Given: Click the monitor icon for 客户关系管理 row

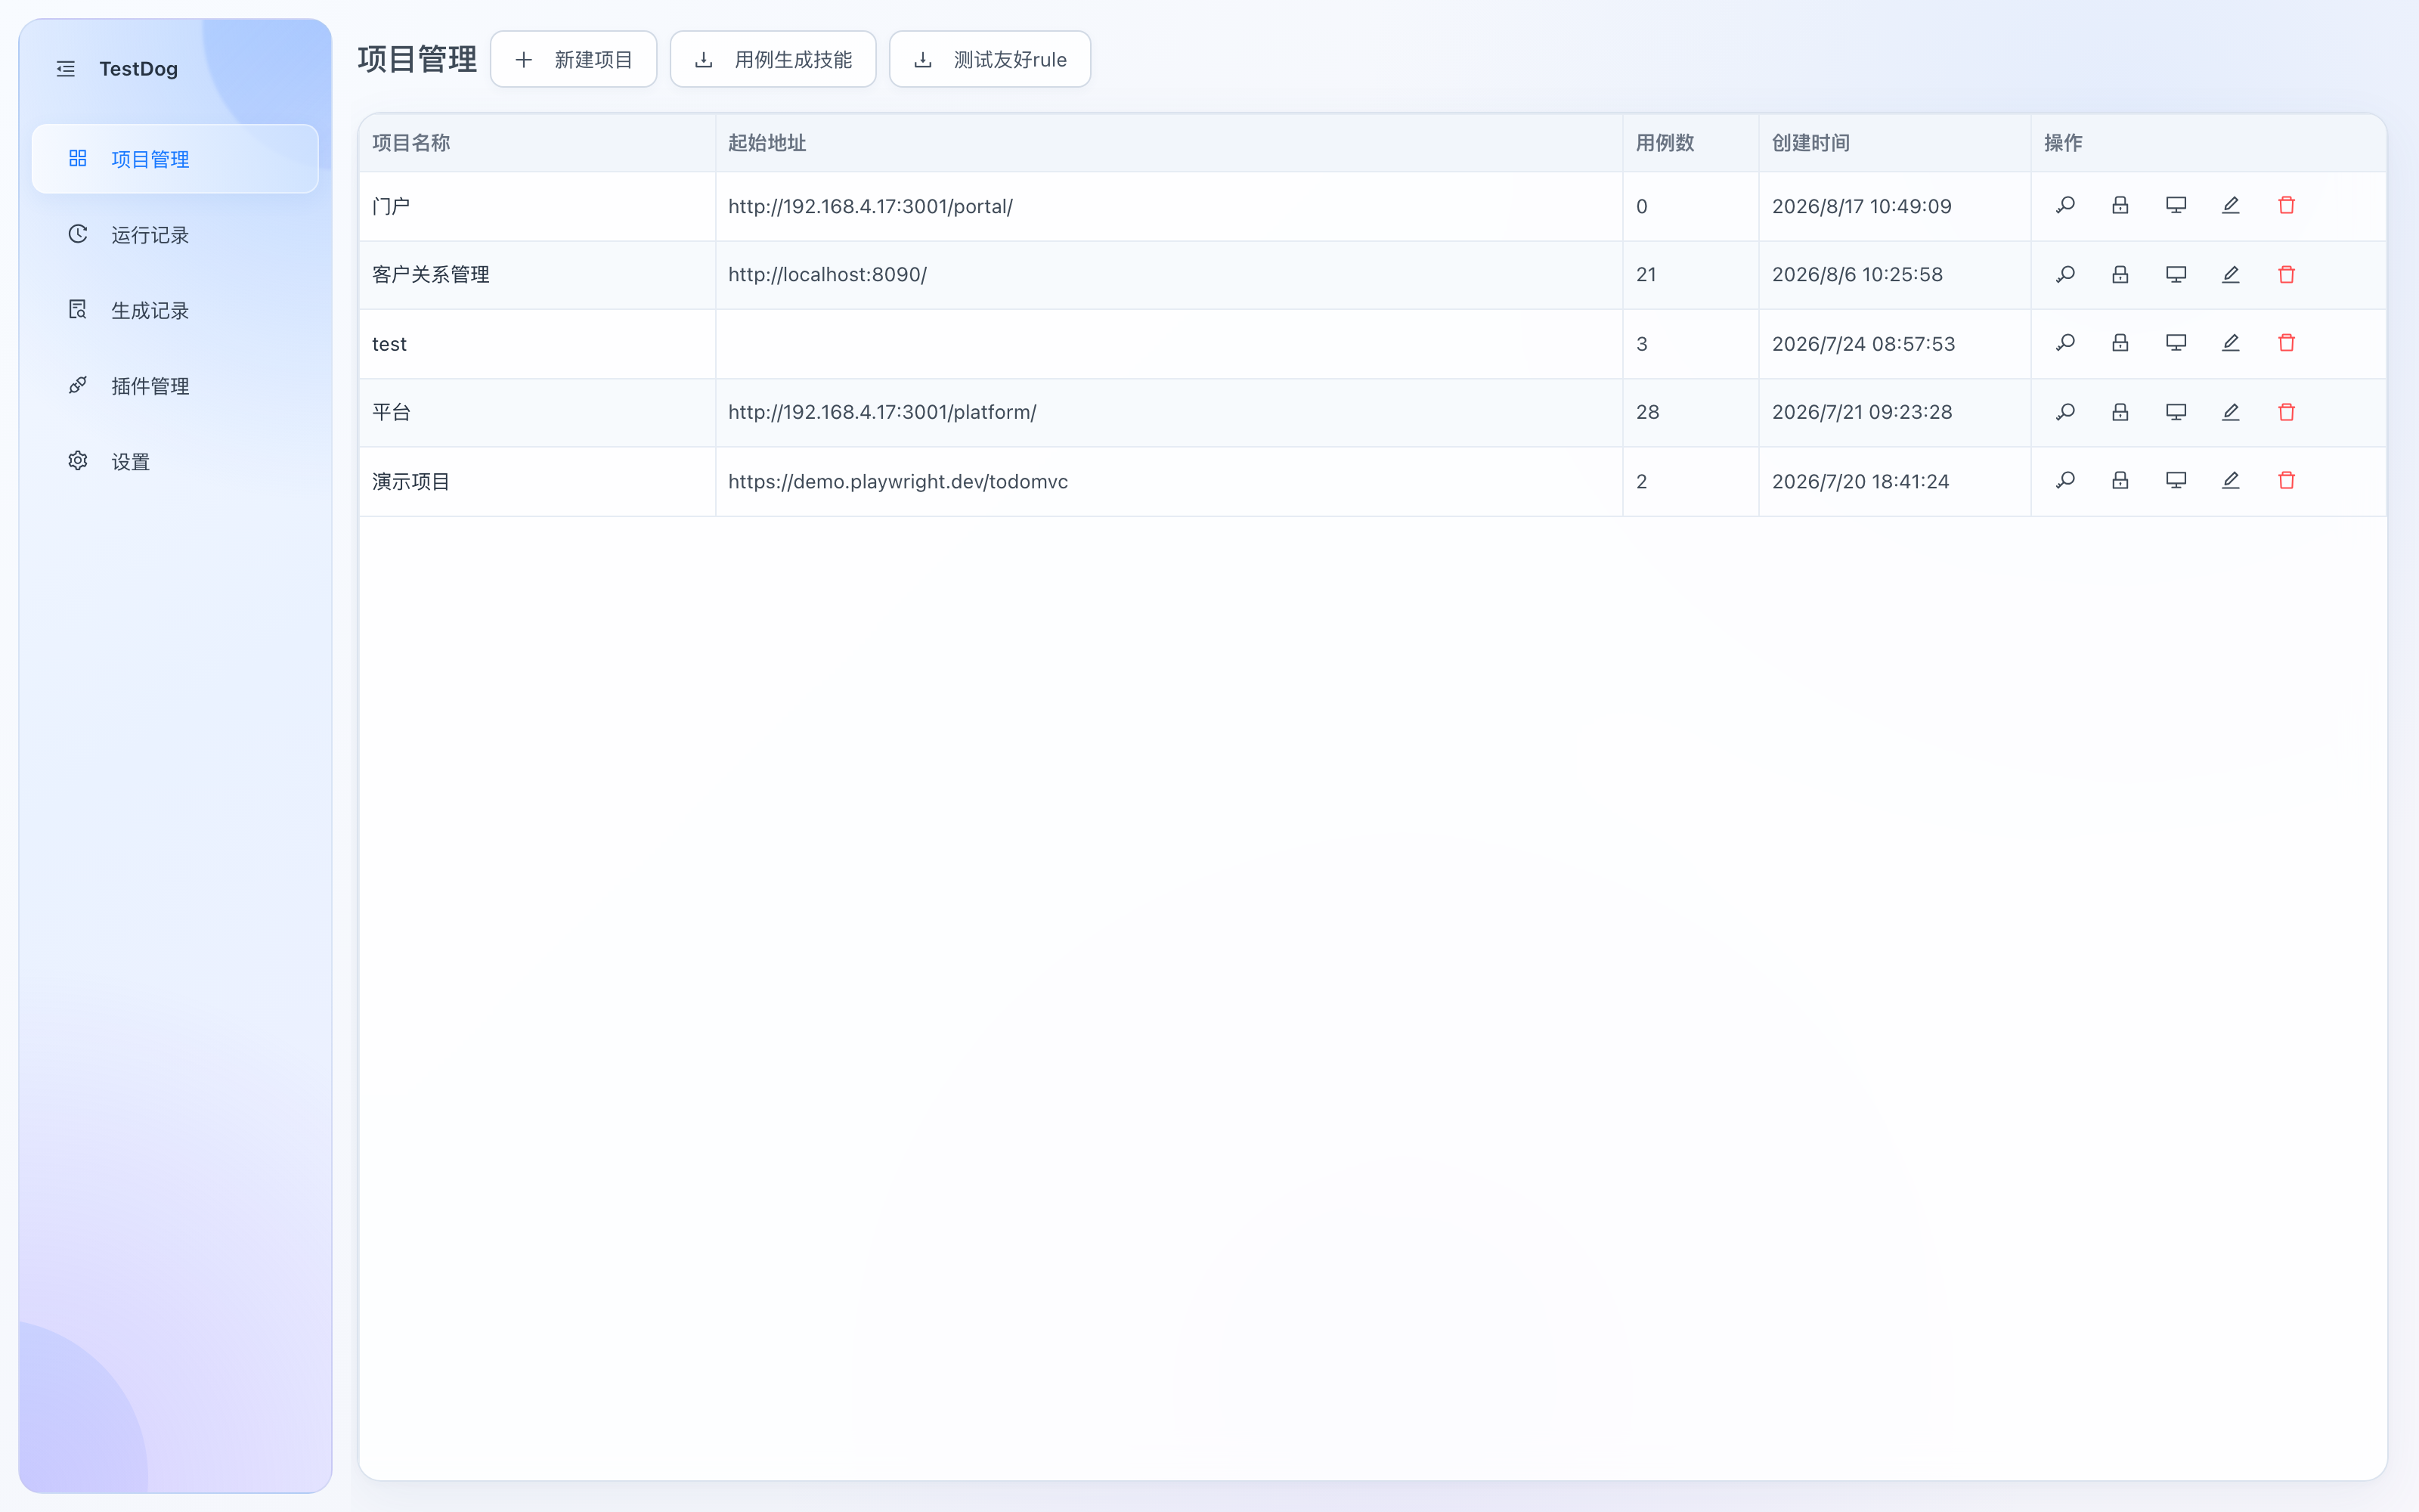Looking at the screenshot, I should pos(2176,275).
